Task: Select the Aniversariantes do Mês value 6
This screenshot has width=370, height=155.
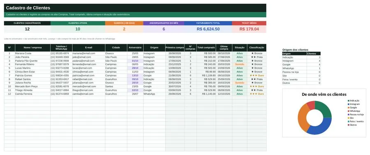Action: coord(164,29)
